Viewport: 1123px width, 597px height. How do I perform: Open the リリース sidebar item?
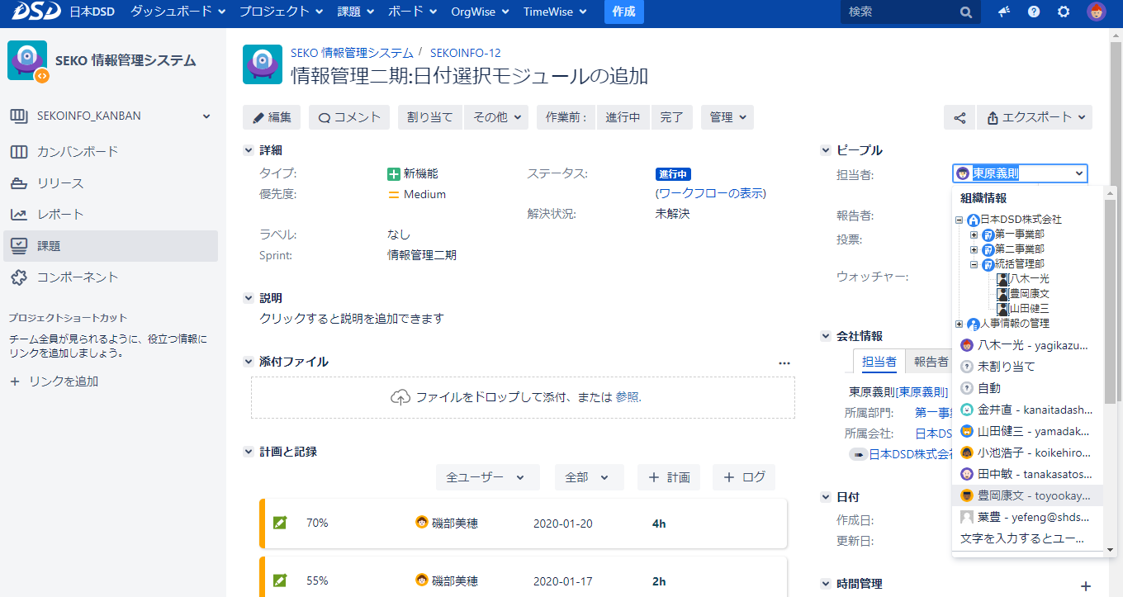(112, 183)
